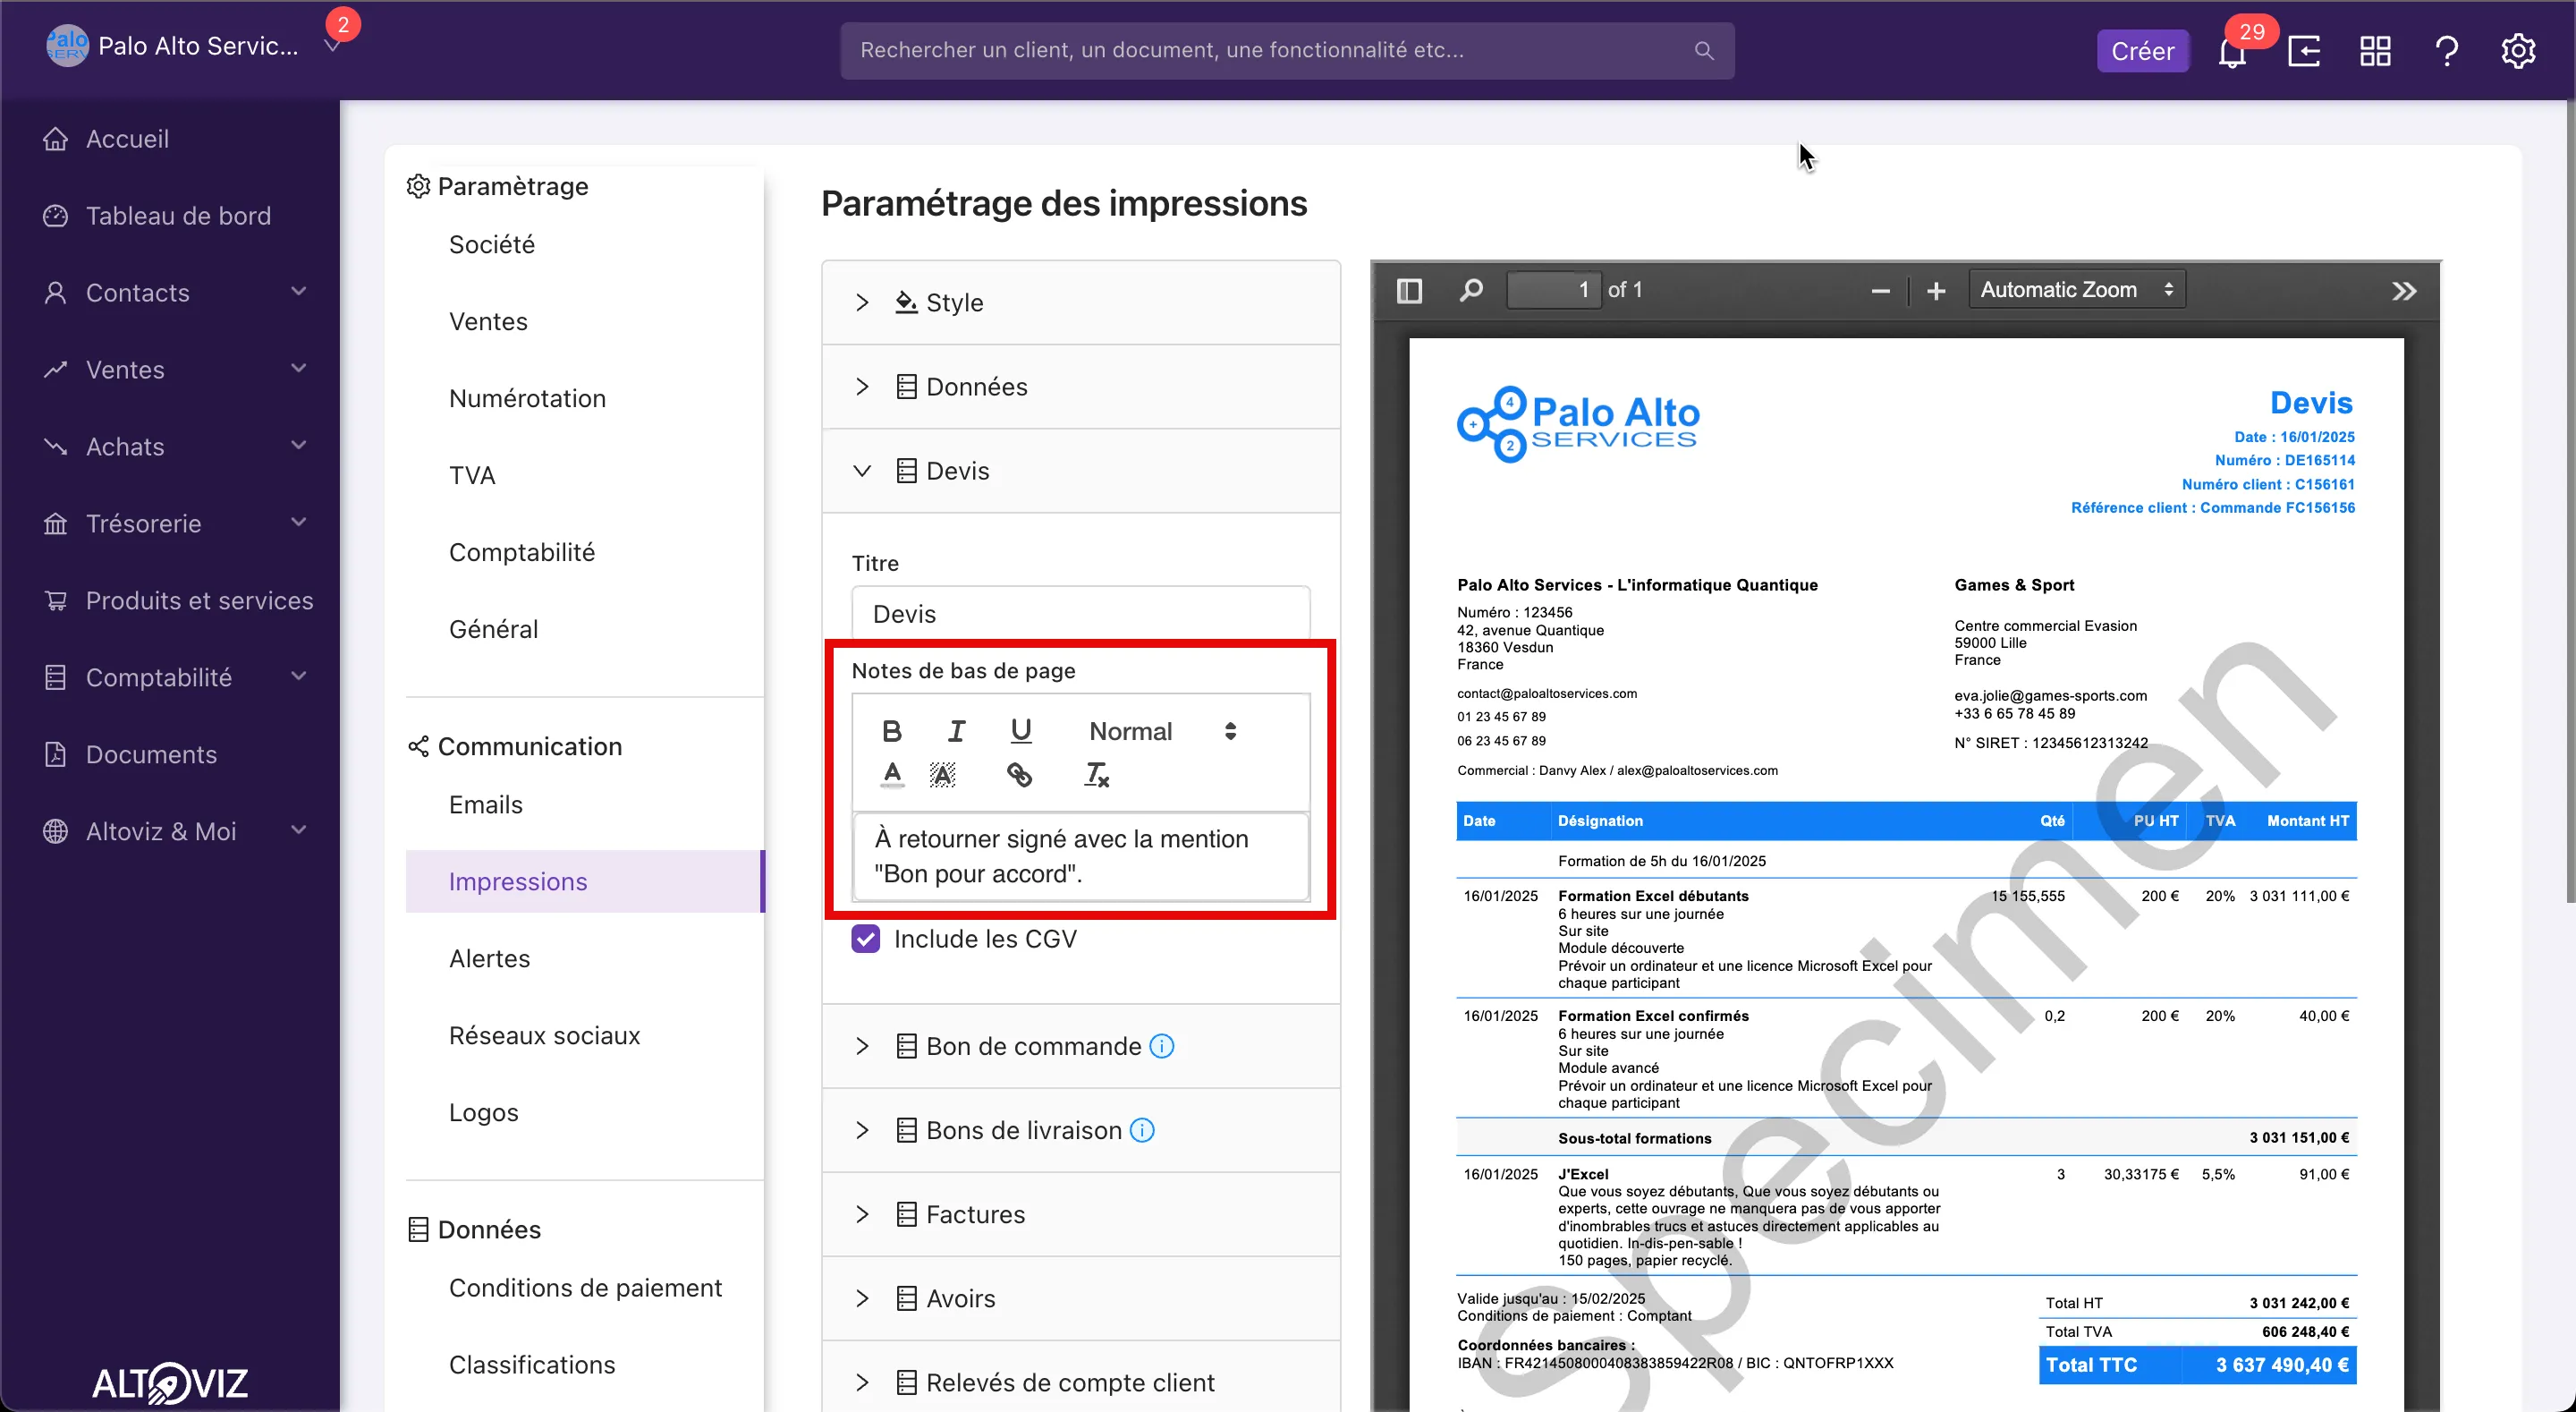Zoom out the PDF preview
2576x1412 pixels.
(1880, 291)
